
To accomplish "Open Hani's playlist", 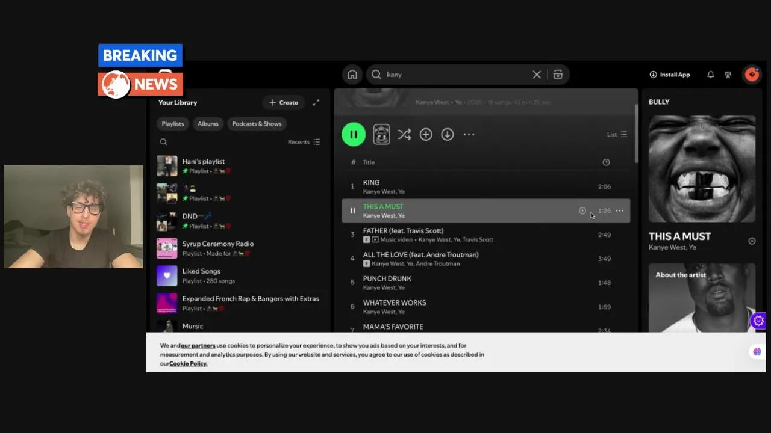I will pos(241,166).
